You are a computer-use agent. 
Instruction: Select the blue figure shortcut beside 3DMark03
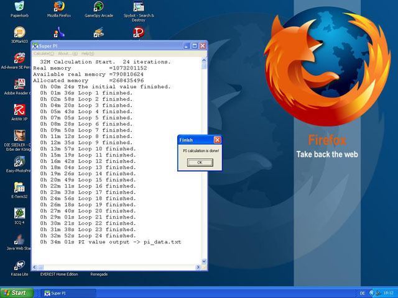pyautogui.click(x=59, y=33)
